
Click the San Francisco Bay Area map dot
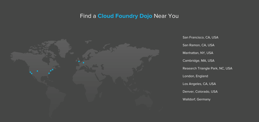(30, 72)
